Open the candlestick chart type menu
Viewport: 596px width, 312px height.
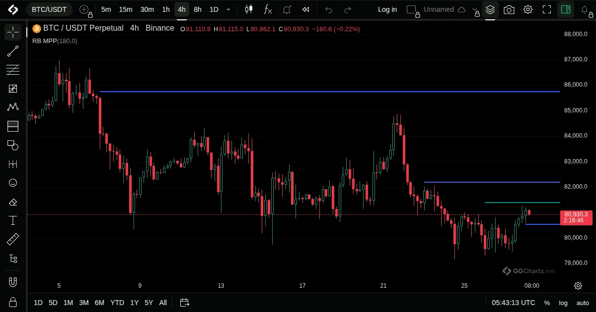(249, 9)
